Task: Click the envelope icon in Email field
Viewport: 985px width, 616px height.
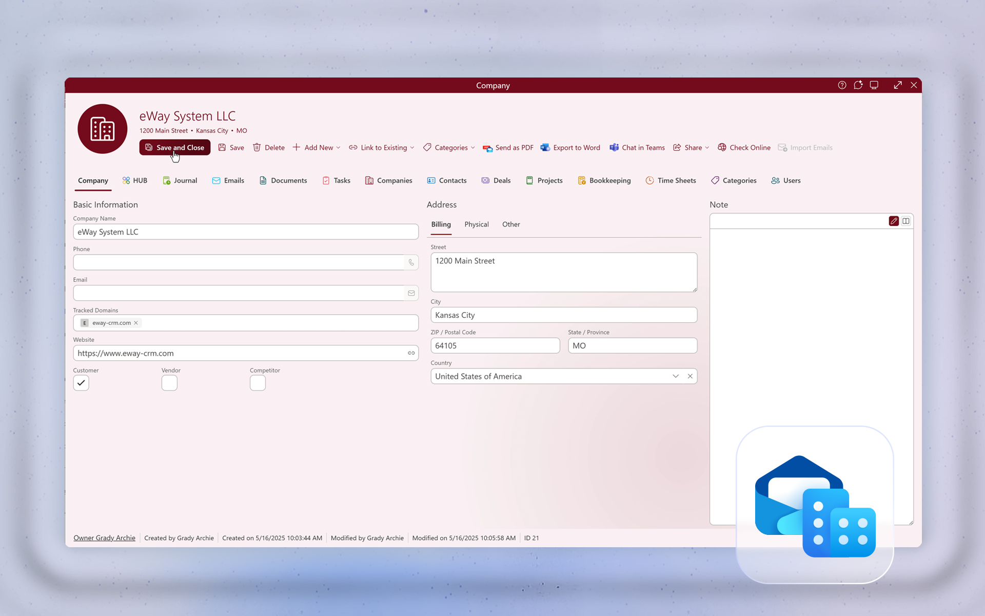Action: tap(411, 293)
